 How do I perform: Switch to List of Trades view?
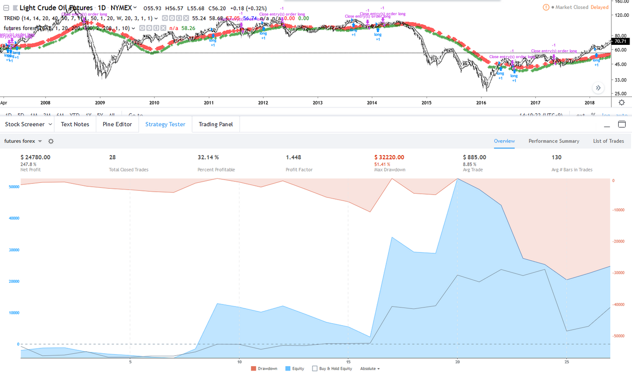point(609,141)
